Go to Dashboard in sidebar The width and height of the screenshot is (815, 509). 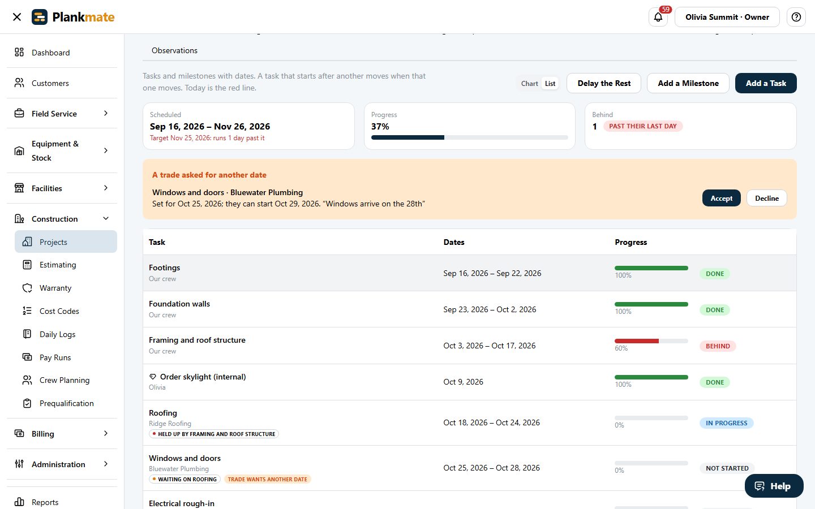tap(62, 53)
